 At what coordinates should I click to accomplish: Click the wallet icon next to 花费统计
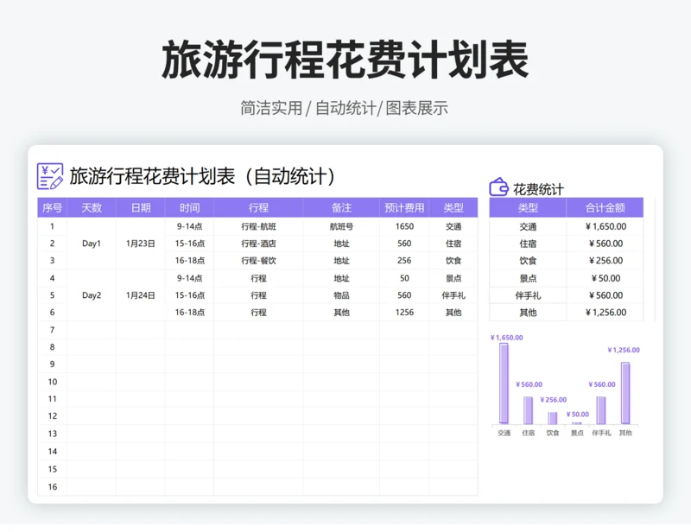[499, 187]
